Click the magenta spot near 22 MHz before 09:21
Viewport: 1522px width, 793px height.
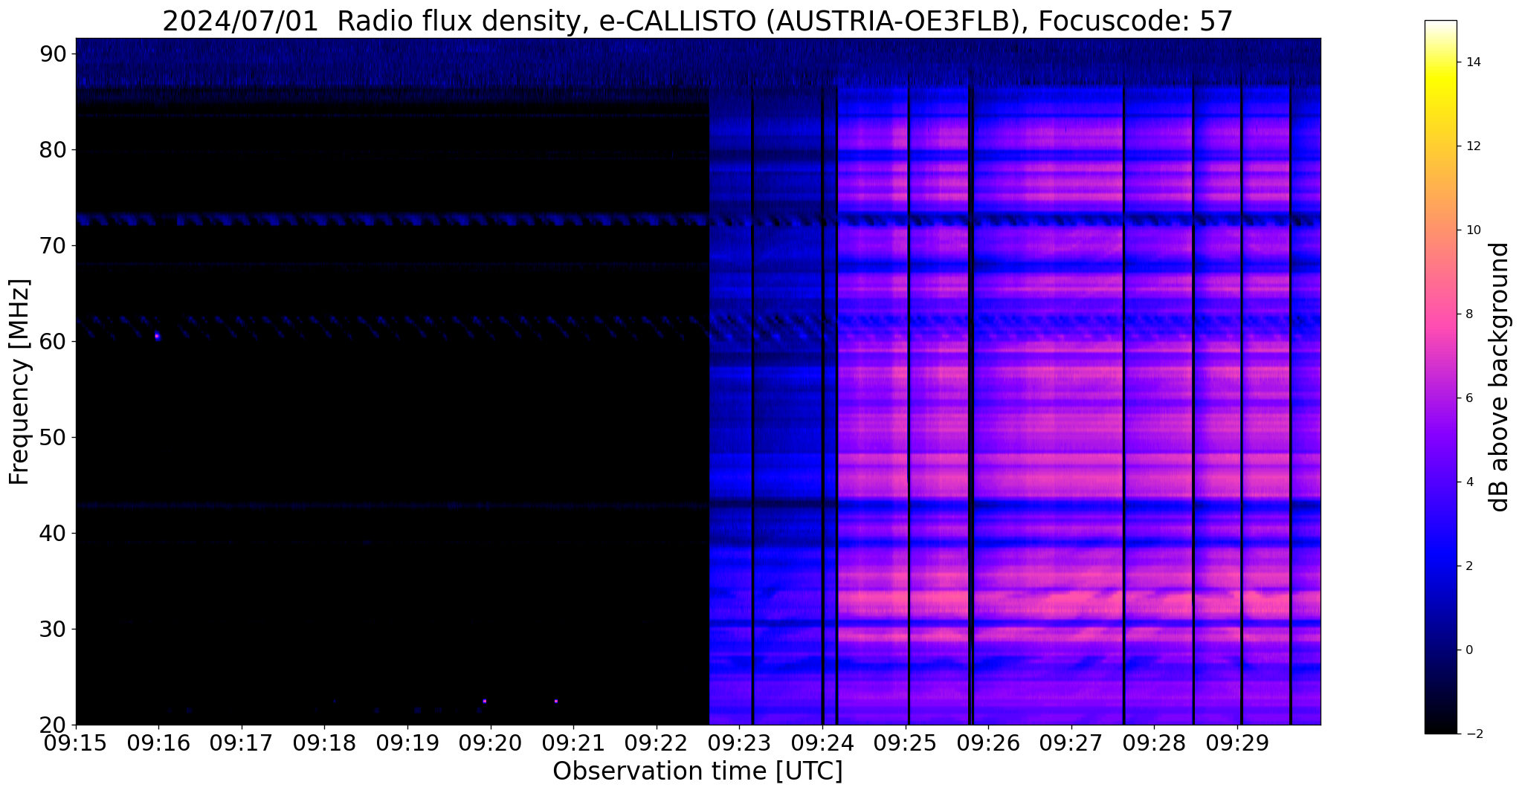[x=555, y=702]
